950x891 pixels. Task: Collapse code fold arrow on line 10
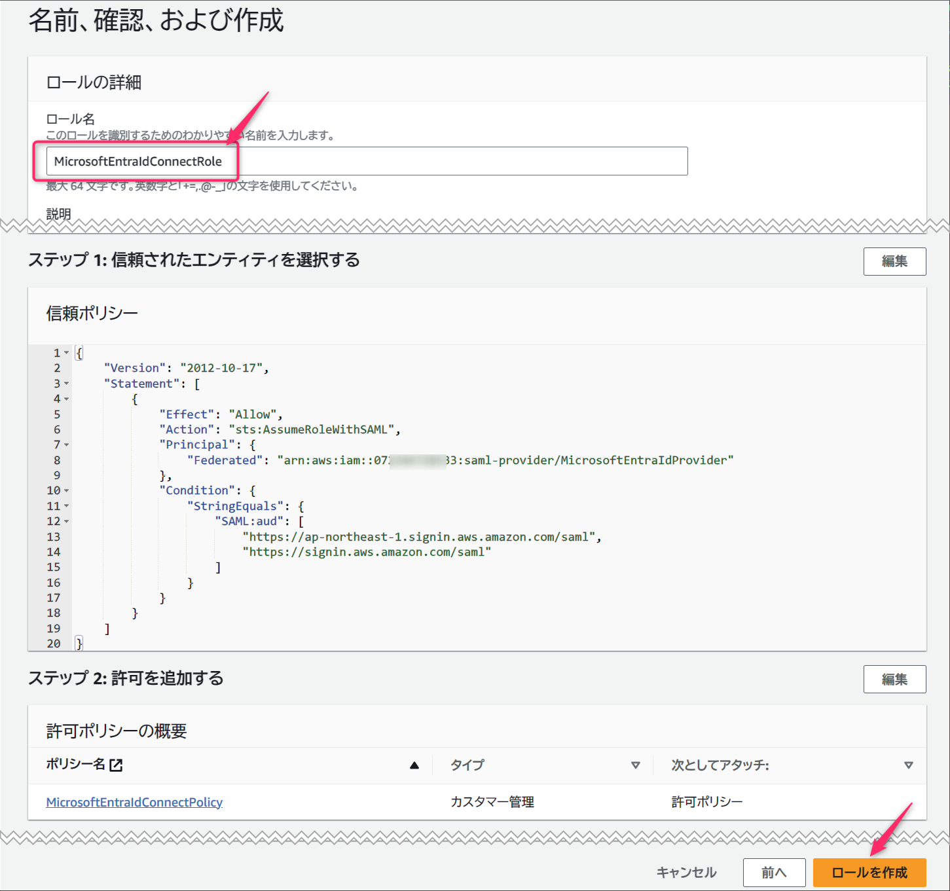tap(66, 490)
